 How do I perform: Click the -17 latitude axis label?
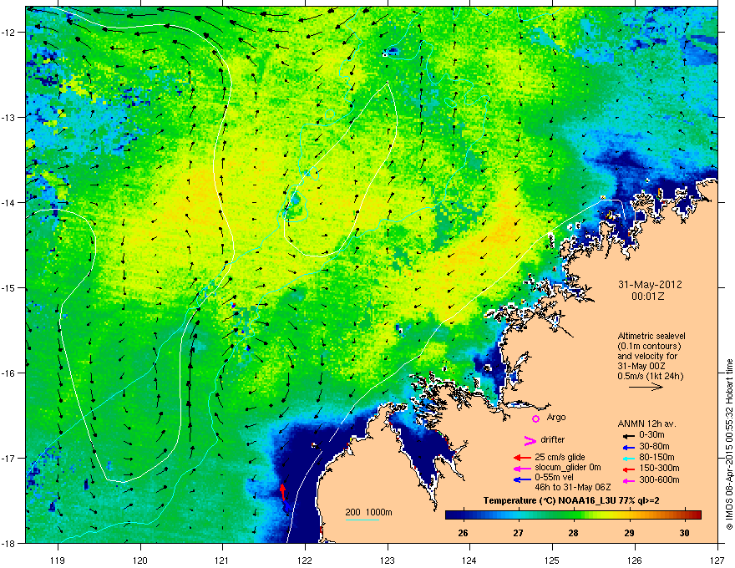[x=9, y=459]
